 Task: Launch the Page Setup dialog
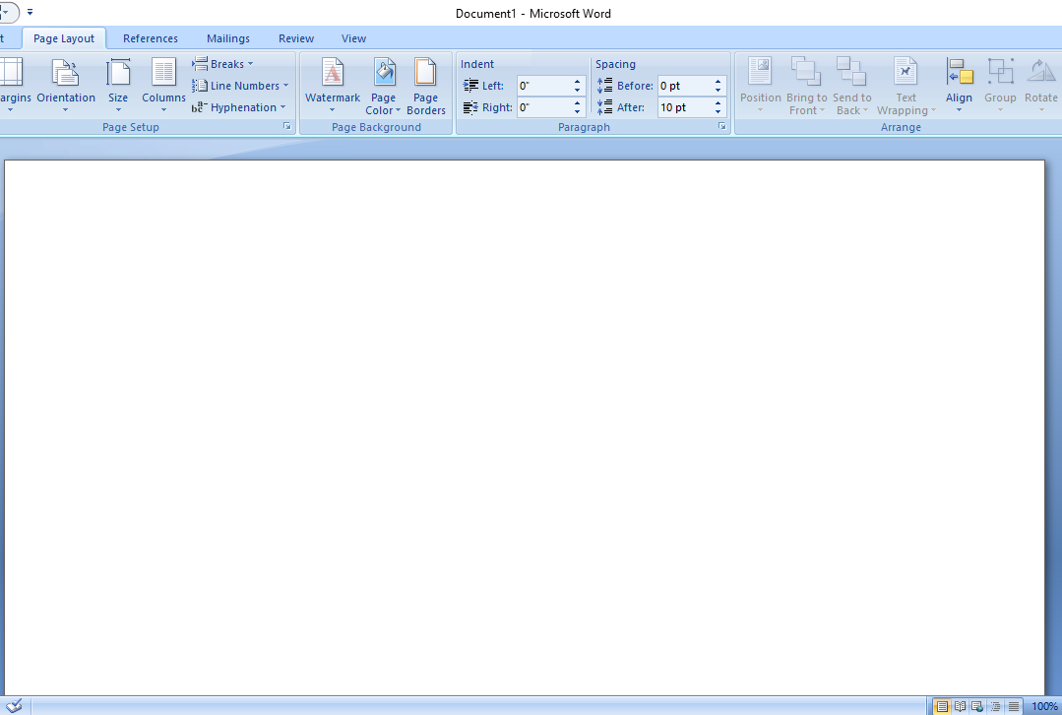coord(287,127)
